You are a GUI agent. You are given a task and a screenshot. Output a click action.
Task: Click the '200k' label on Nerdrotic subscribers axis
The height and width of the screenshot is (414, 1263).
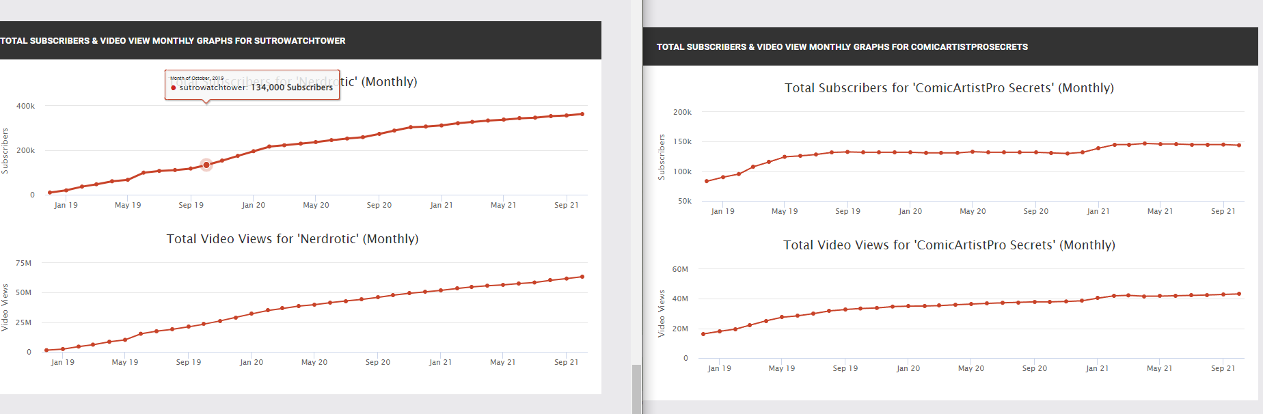click(26, 151)
